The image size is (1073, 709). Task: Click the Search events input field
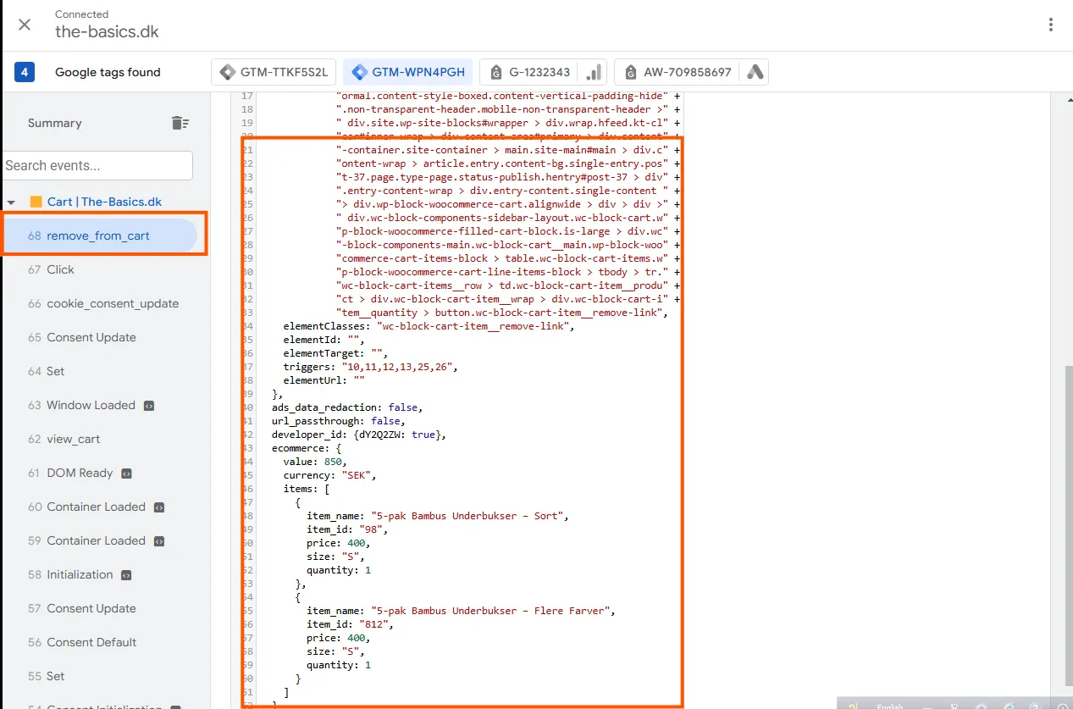coord(97,165)
